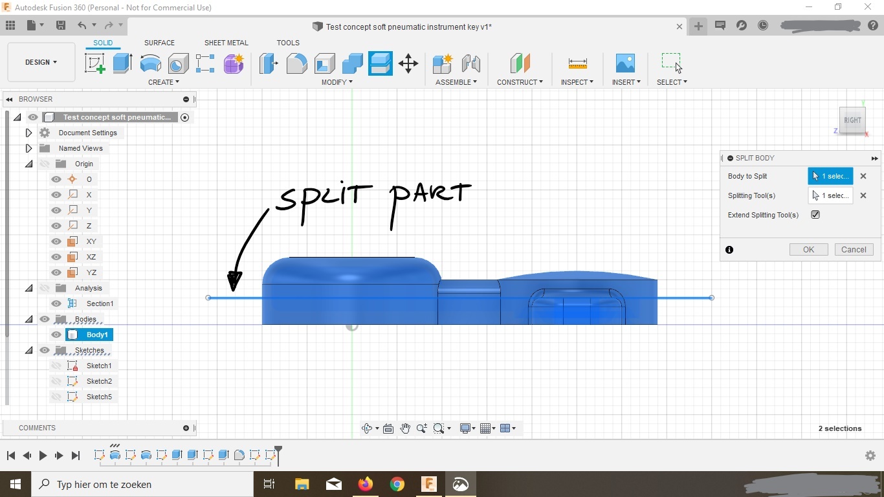Cancel the Split Body dialog

click(854, 250)
